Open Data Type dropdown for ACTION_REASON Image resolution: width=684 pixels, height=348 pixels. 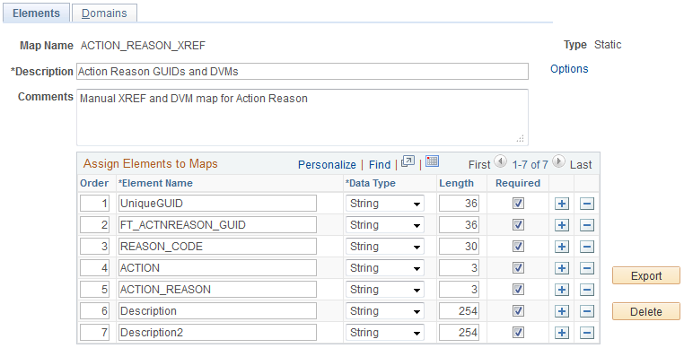pos(385,289)
